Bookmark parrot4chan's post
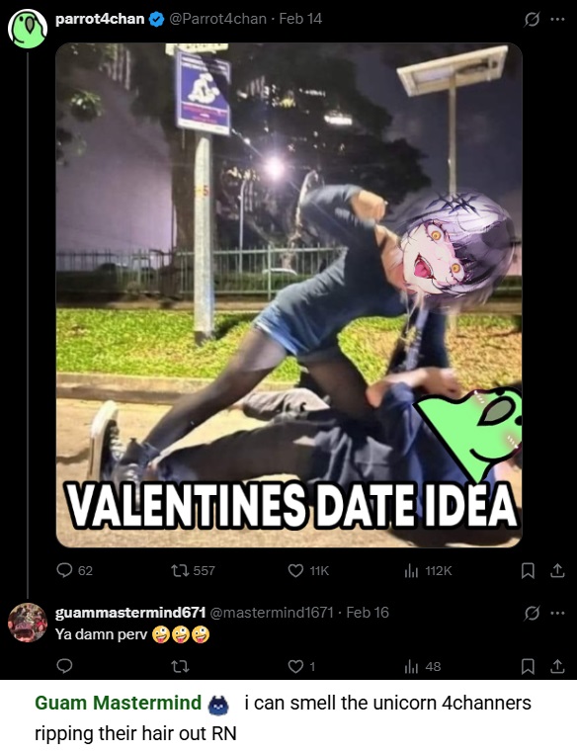Screen dimensions: 577x753 coord(528,570)
